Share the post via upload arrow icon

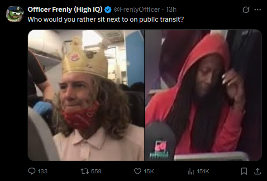point(257,171)
